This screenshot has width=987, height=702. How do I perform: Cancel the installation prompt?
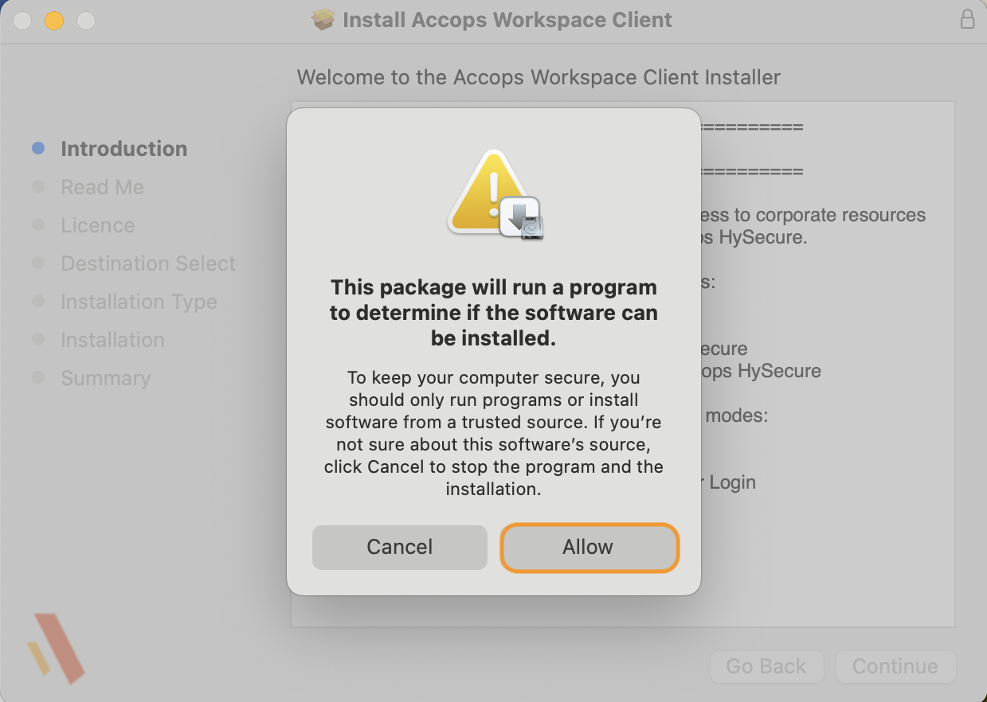pyautogui.click(x=399, y=548)
